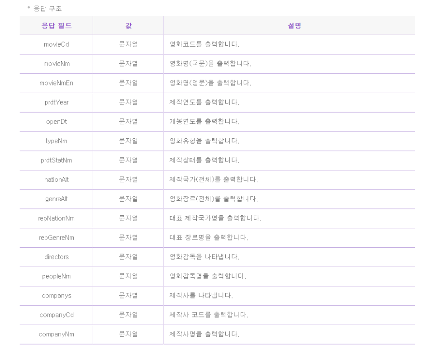This screenshot has width=437, height=354.
Task: Select description '제작국가(전체)를 출력합니다.'
Action: click(214, 179)
